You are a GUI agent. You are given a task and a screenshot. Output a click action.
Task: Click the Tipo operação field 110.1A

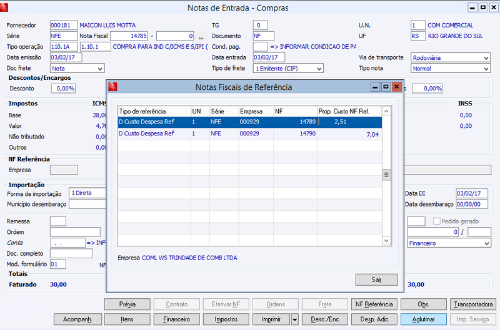coord(64,47)
